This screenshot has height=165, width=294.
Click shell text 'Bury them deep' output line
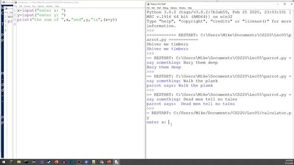coord(164,67)
